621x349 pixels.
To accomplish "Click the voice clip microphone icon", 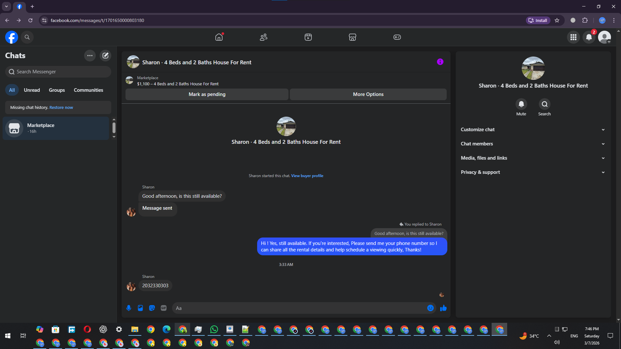I will click(129, 308).
